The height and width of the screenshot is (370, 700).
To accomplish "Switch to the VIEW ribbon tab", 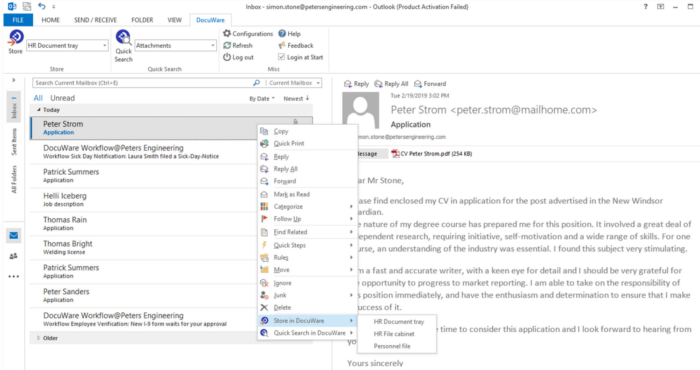I will tap(175, 20).
